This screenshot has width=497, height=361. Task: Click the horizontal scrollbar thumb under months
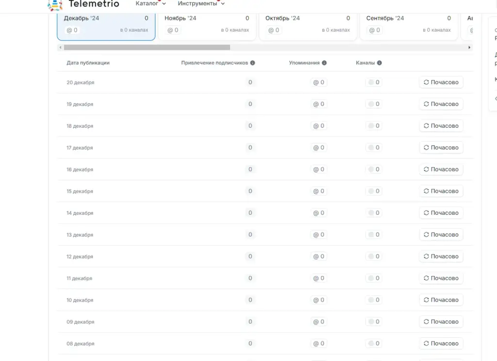click(147, 47)
